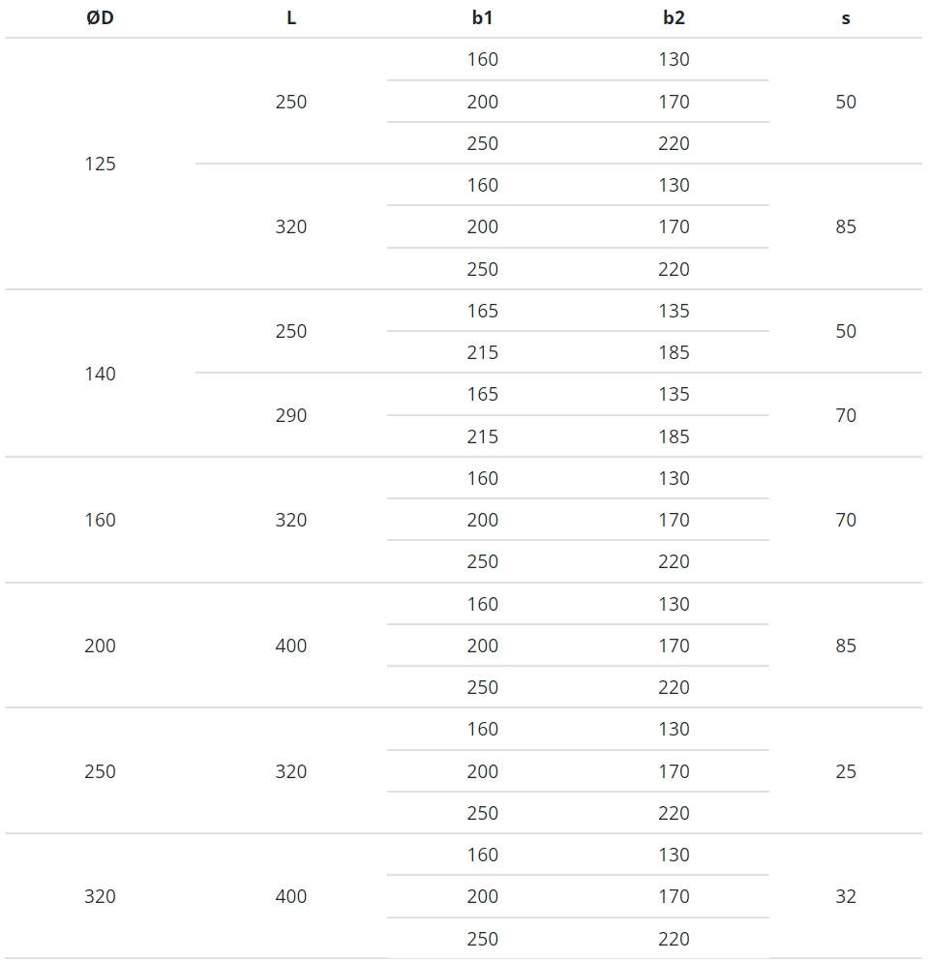This screenshot has width=930, height=962.
Task: Select the s value 32
Action: click(x=846, y=896)
